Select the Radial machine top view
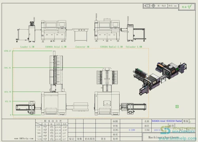This screenshot has height=142, width=198. click(107, 91)
